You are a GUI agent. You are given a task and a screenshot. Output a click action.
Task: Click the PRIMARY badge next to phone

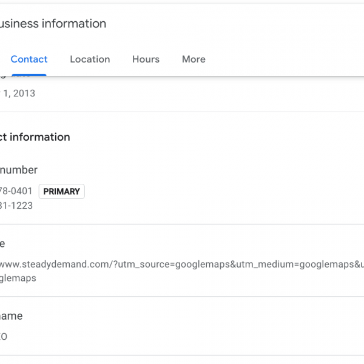pyautogui.click(x=61, y=192)
